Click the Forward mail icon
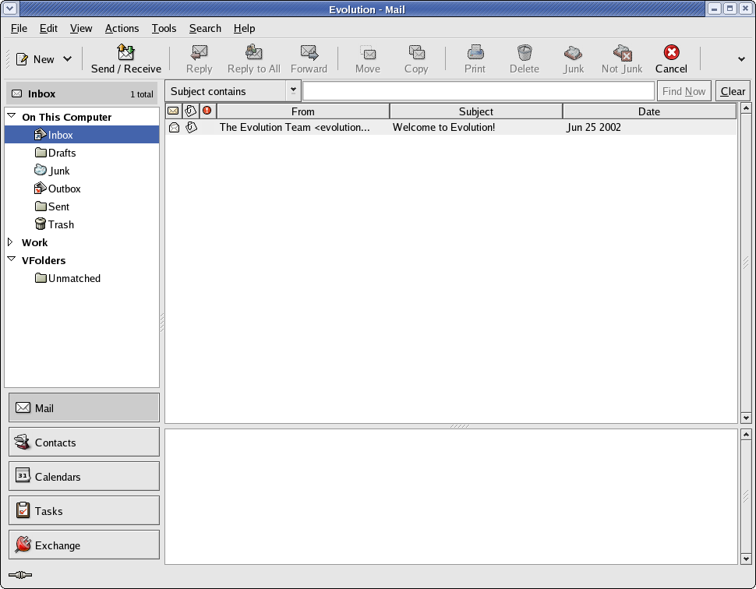 (309, 53)
